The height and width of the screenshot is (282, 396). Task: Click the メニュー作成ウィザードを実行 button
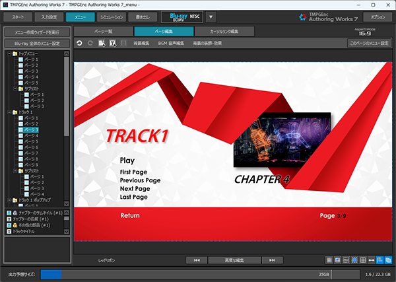point(37,32)
